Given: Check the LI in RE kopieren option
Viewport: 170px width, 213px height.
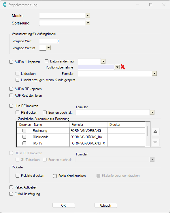Looking at the screenshot, I should click(x=11, y=106).
